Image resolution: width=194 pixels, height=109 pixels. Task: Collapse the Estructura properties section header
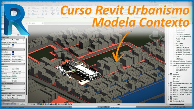point(24,49)
